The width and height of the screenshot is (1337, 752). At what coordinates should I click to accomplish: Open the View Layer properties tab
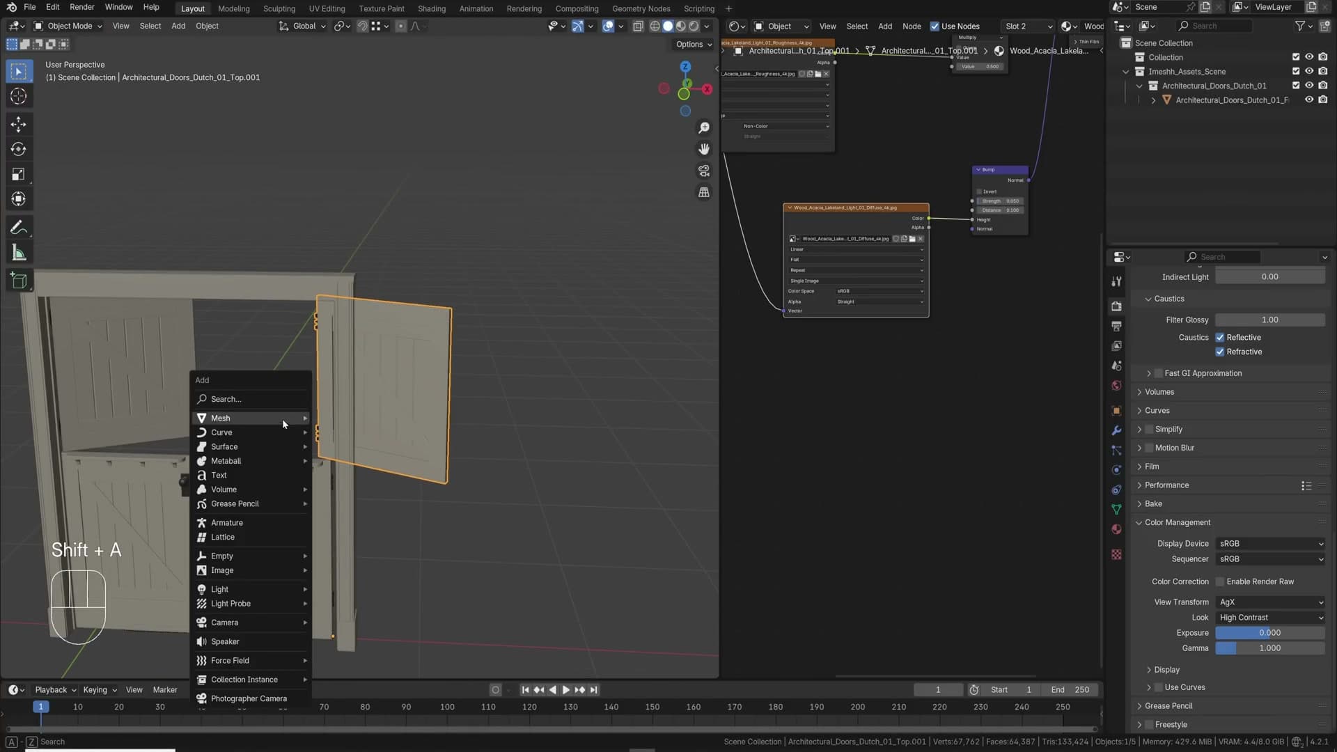[1117, 346]
